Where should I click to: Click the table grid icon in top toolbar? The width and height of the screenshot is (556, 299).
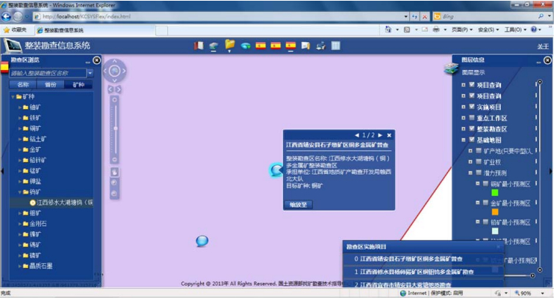click(x=336, y=46)
